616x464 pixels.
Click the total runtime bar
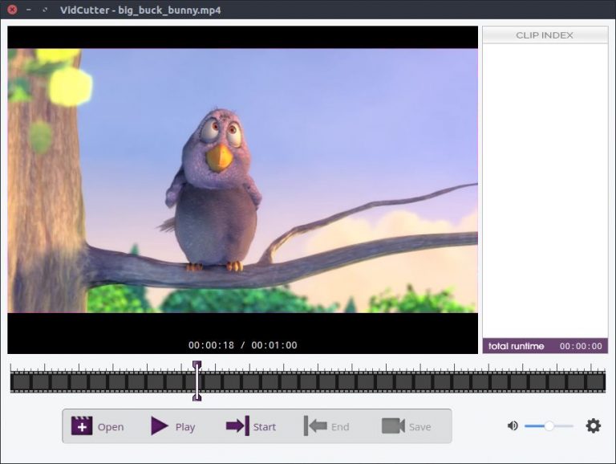tap(545, 346)
